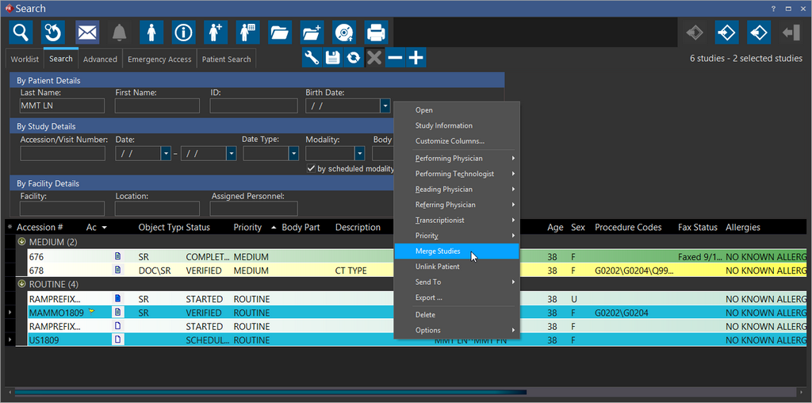Open the Birth Date dropdown arrow
The height and width of the screenshot is (403, 812).
tap(385, 106)
